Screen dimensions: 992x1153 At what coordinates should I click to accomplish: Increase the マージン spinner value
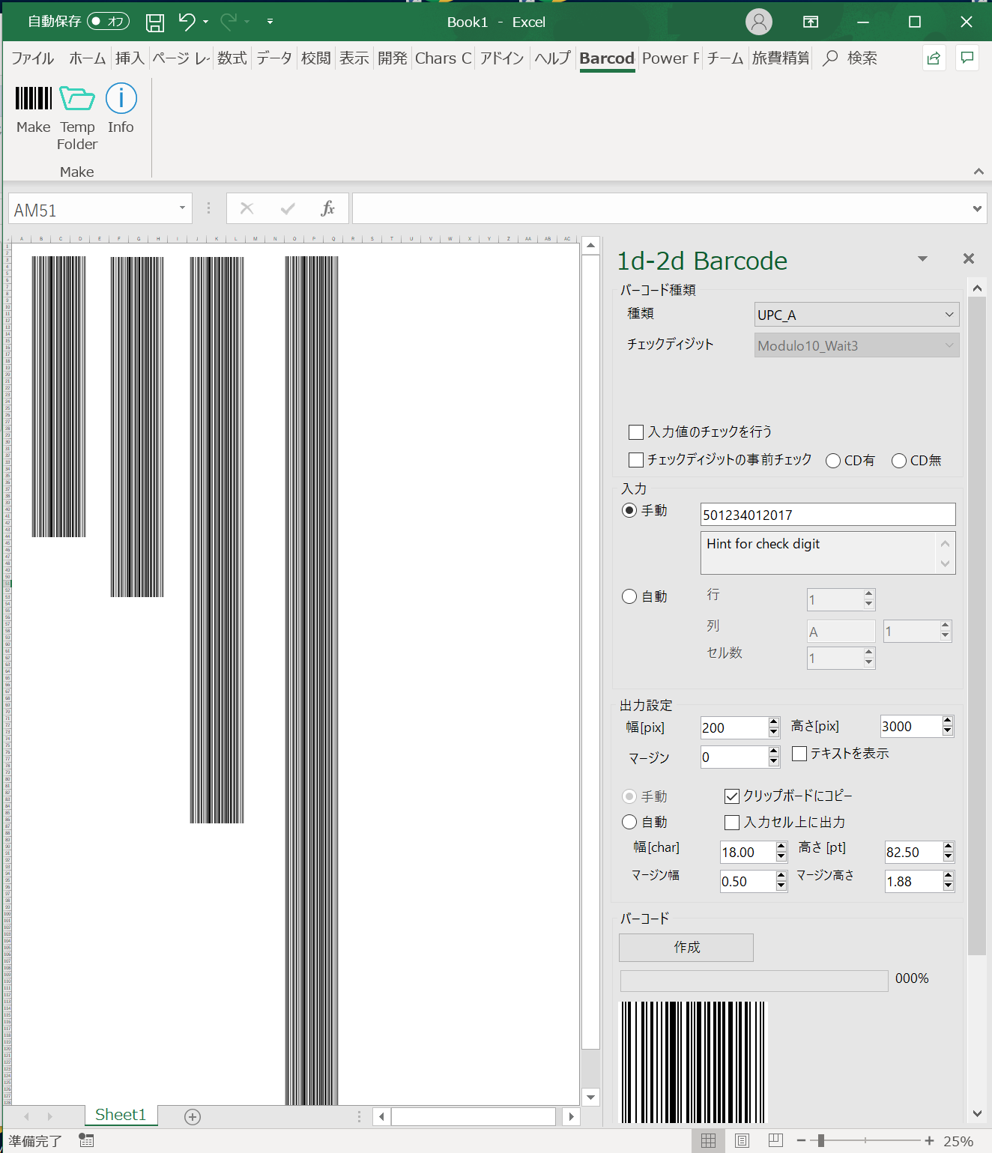[774, 751]
